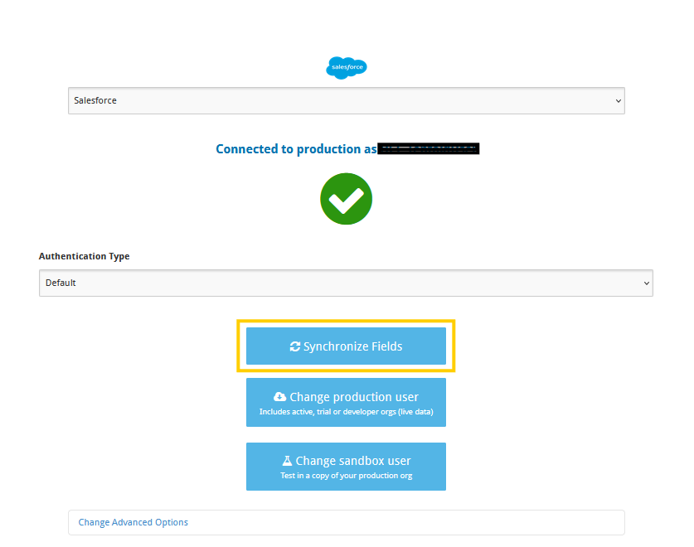The height and width of the screenshot is (547, 694).
Task: Click the 'Salesforce' text in the connector box
Action: tap(95, 100)
